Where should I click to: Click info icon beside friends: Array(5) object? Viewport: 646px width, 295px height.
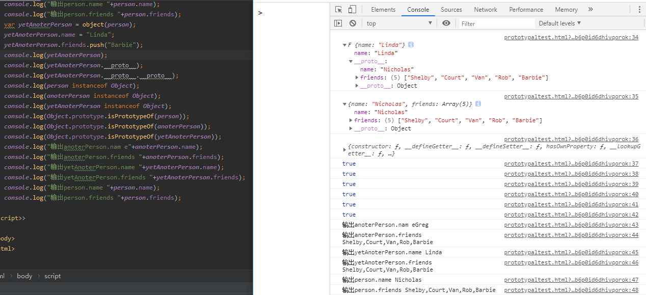coord(478,104)
